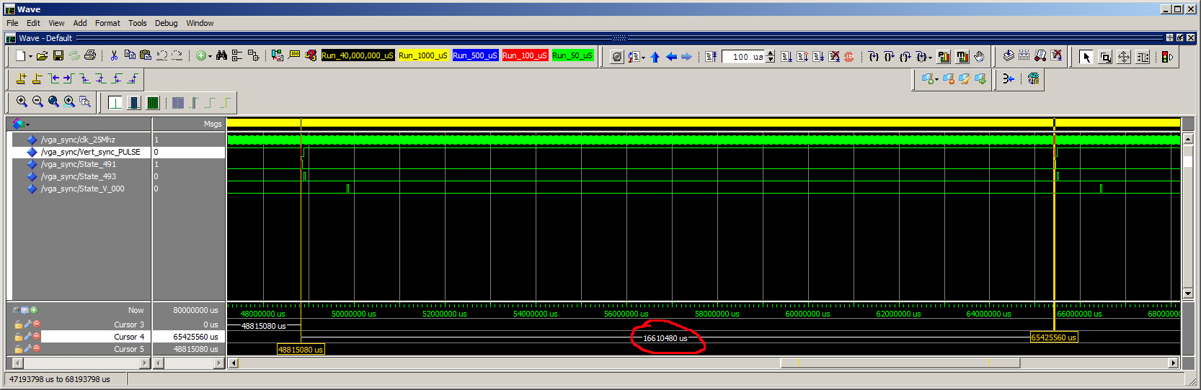Viewport: 1201px width, 390px height.
Task: Click the blue up arrow icon
Action: coord(655,57)
